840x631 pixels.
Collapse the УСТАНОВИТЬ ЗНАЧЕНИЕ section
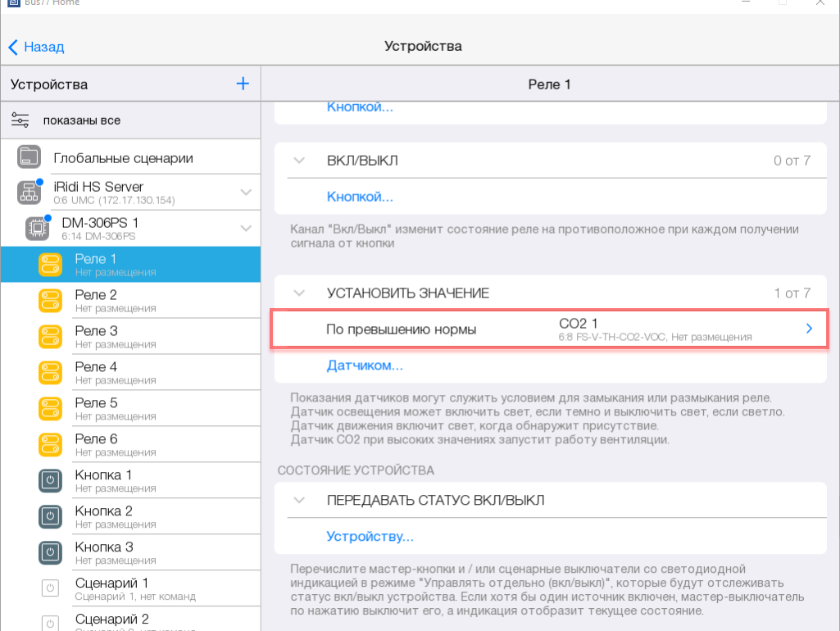point(299,293)
